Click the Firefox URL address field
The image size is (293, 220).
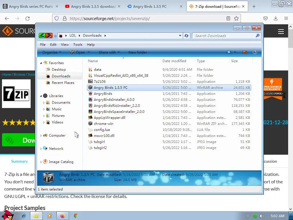coord(147,18)
